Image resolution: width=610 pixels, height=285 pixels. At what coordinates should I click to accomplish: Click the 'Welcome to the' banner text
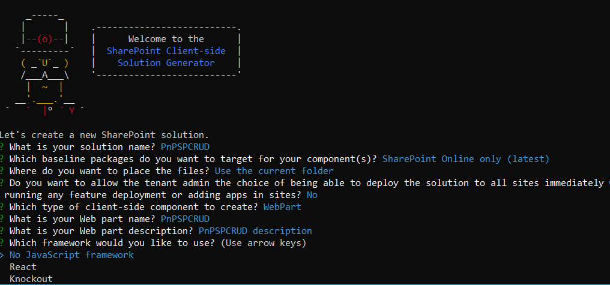[x=166, y=39]
